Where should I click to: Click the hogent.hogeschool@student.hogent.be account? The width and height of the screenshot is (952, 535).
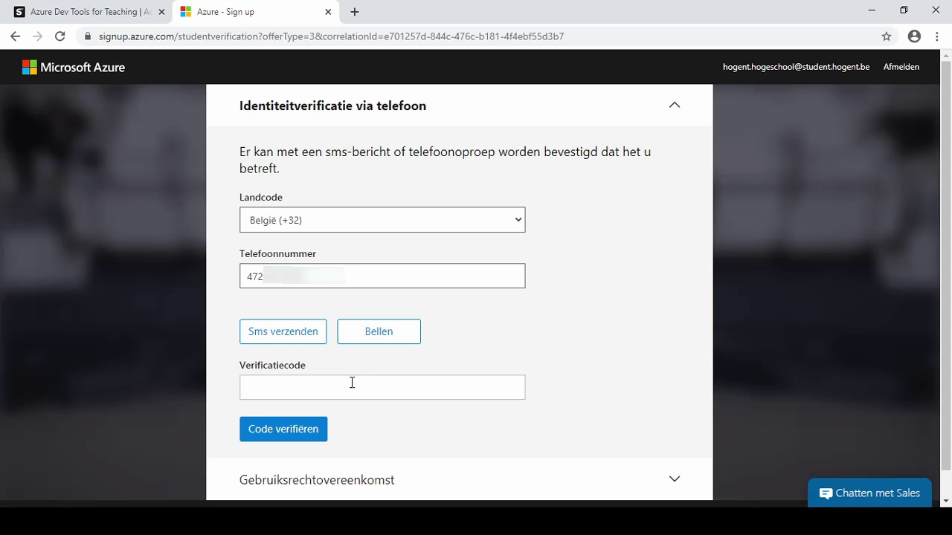[x=796, y=67]
